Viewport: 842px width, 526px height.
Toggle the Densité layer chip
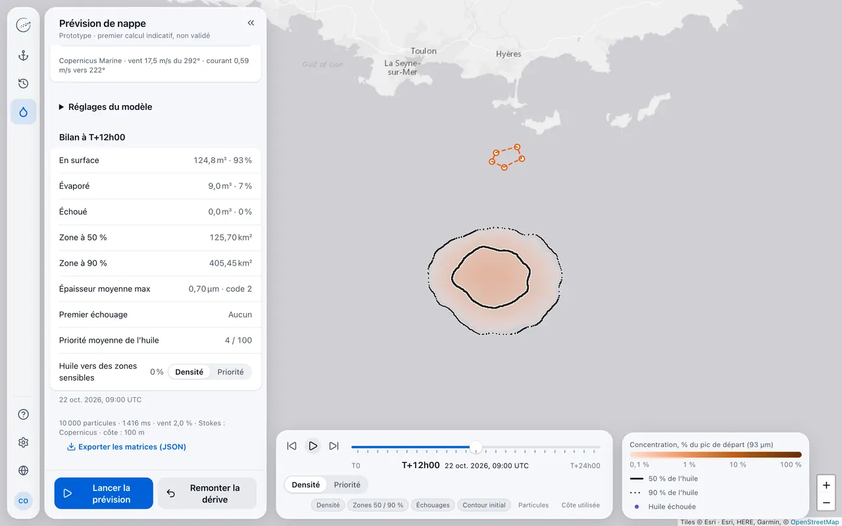coord(328,505)
